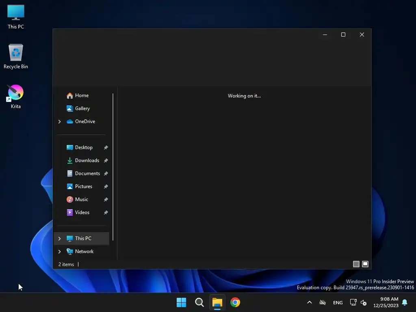Switch to details view in status bar
Viewport: 416px width, 312px height.
pos(356,264)
